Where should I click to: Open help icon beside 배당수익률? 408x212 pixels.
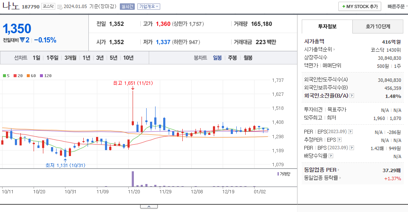(331, 156)
